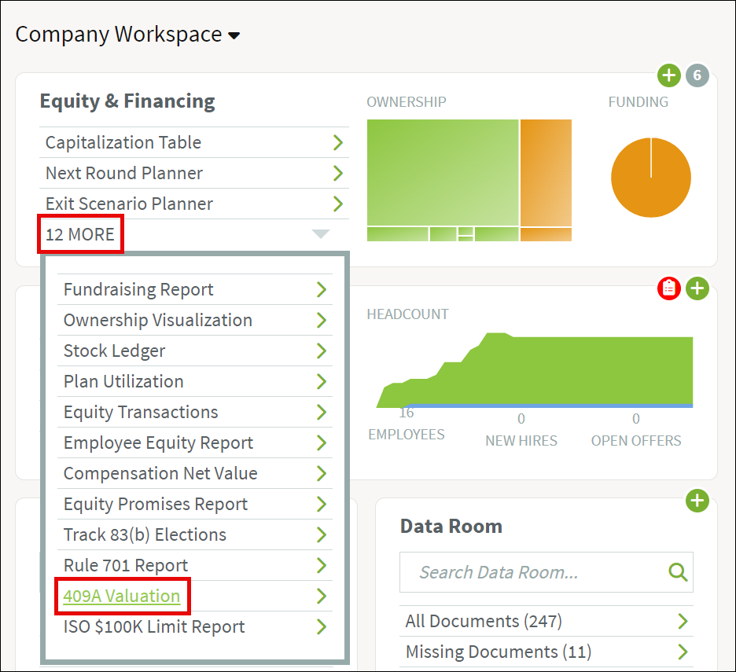
Task: Click the arrow next to Capitalization Table
Action: pos(338,142)
